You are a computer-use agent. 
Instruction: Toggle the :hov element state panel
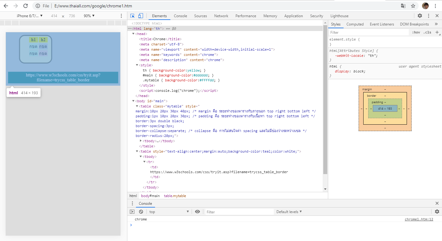pyautogui.click(x=416, y=33)
